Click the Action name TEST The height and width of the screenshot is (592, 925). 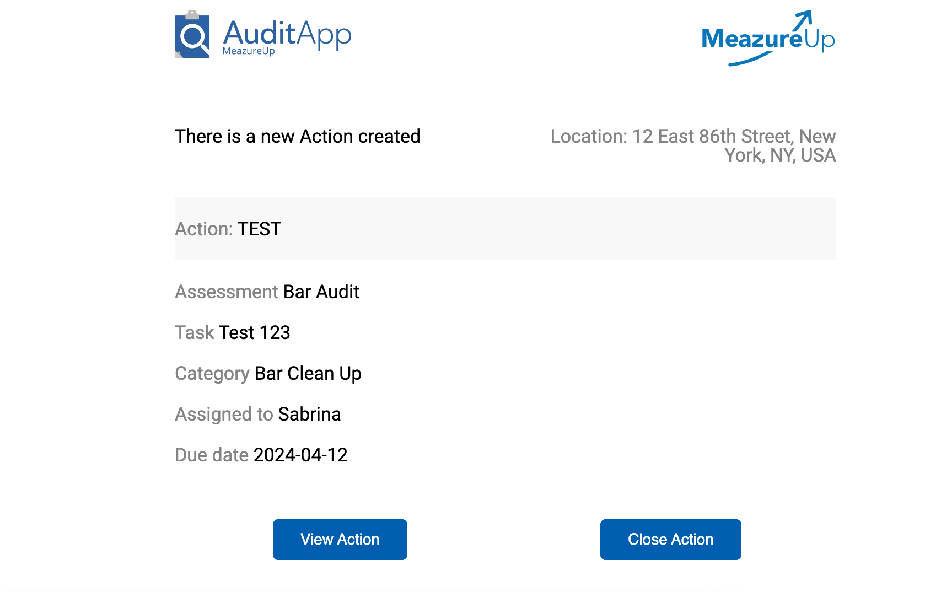click(260, 229)
